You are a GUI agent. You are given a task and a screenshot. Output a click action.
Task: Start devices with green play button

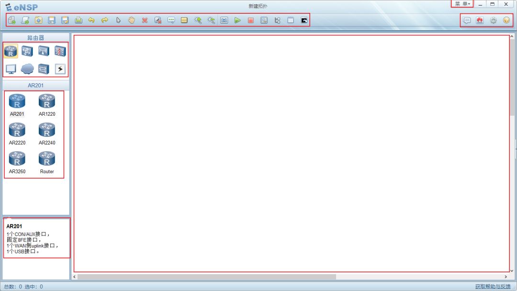point(237,20)
